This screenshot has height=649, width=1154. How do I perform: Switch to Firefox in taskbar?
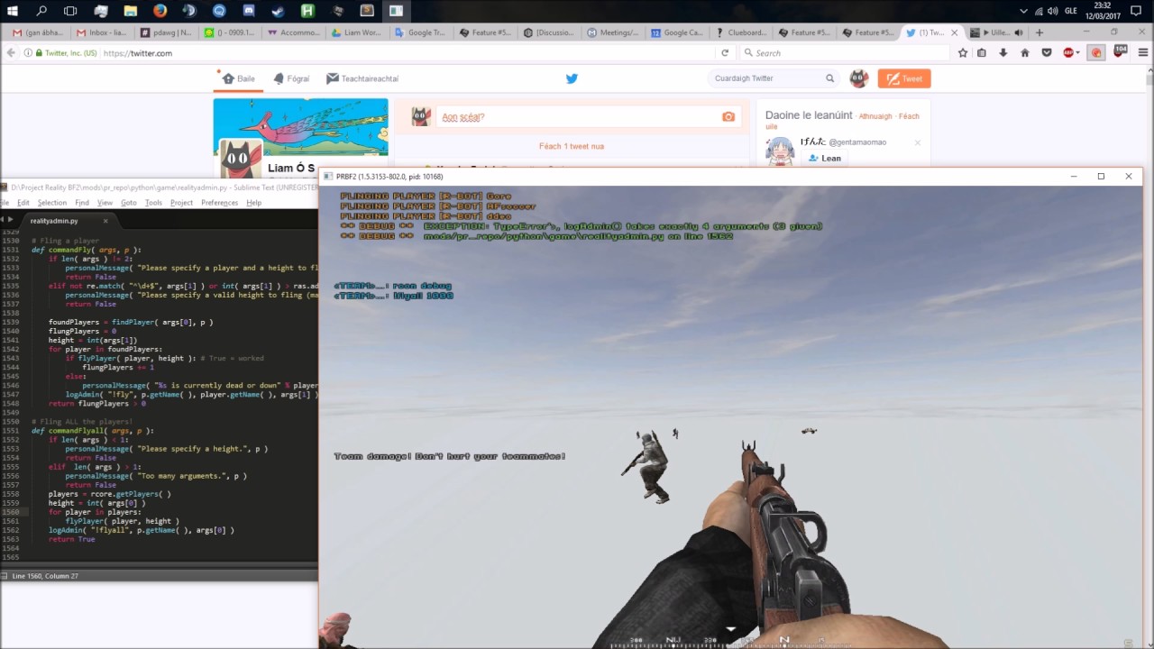[x=160, y=11]
